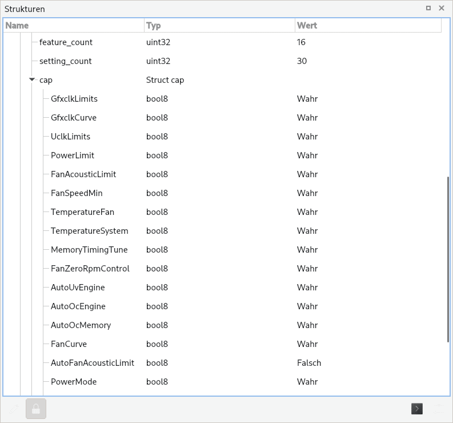Click the Wahr value of FanCurve
453x423 pixels.
point(307,344)
